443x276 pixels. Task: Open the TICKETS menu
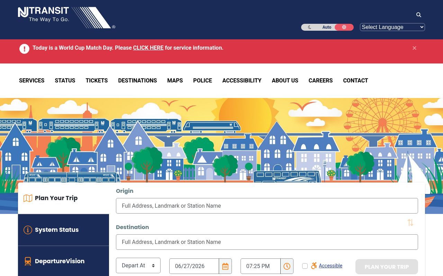(x=97, y=80)
